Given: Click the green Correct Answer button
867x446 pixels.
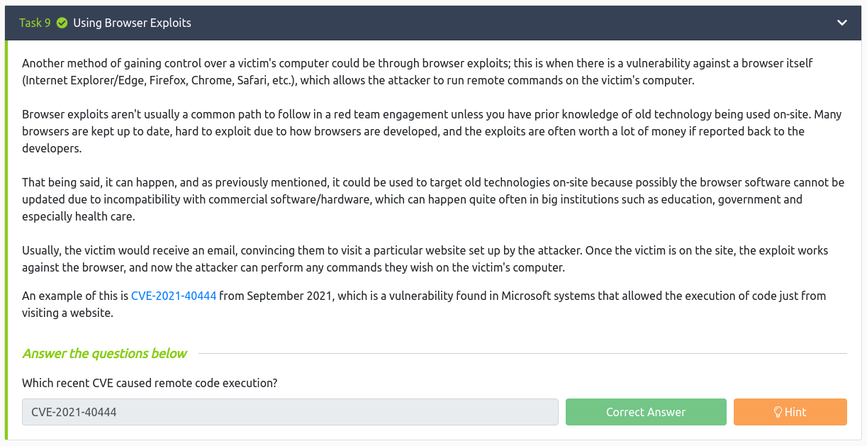Looking at the screenshot, I should click(646, 412).
